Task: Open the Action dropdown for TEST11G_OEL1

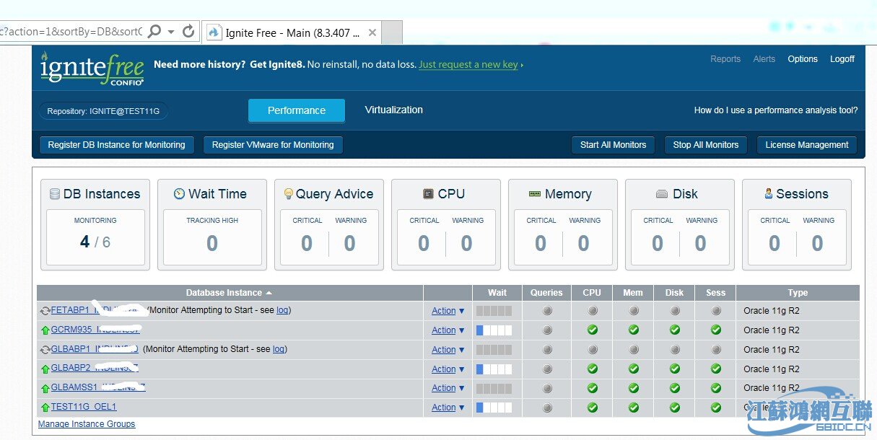Action: [x=448, y=408]
